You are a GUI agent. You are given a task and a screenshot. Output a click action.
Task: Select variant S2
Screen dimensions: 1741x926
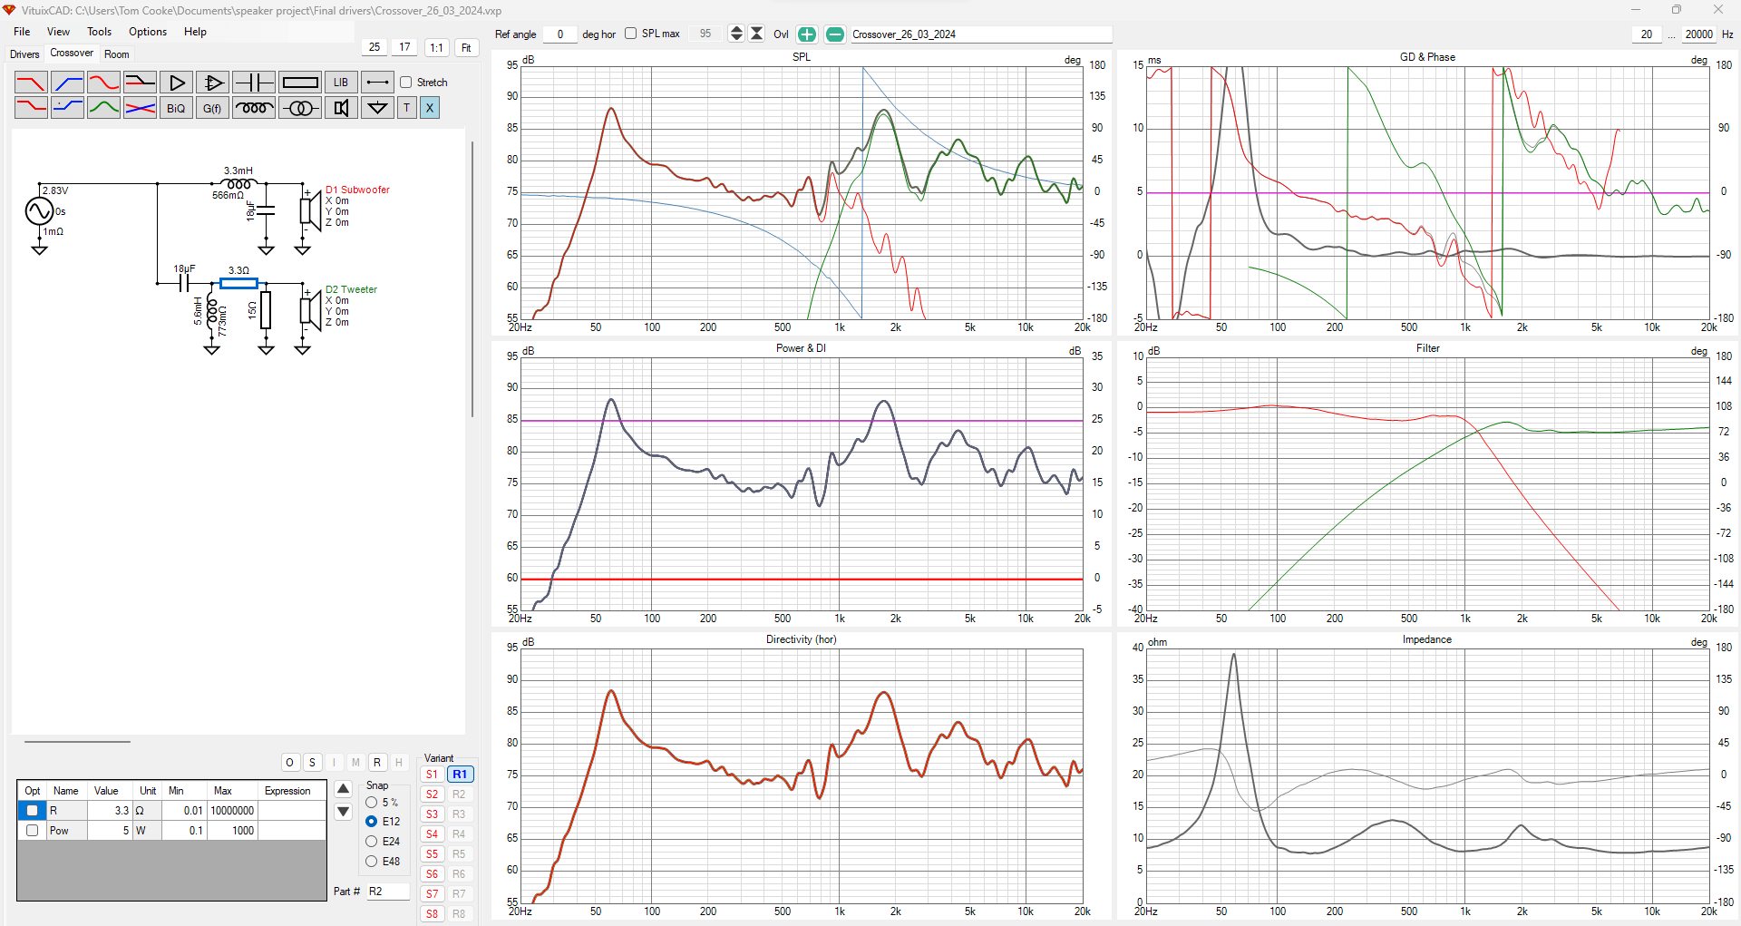433,794
